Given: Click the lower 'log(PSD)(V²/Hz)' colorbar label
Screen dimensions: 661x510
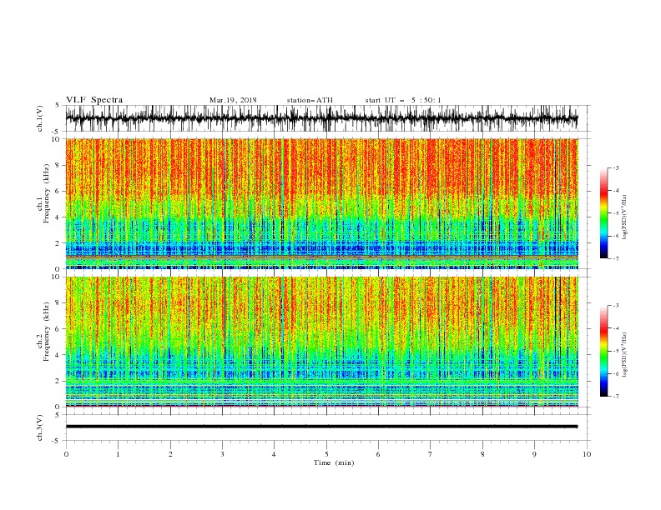Looking at the screenshot, I should pyautogui.click(x=624, y=354).
